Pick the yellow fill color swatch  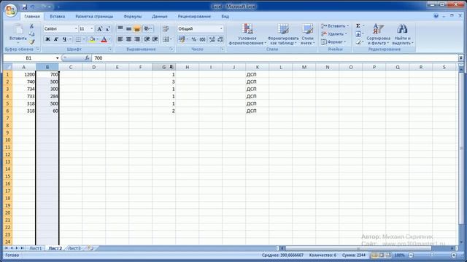[x=92, y=39]
